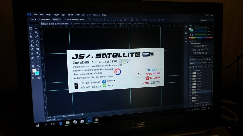The image size is (243, 136).
Task: Open the Image menu
Action: pos(49,15)
